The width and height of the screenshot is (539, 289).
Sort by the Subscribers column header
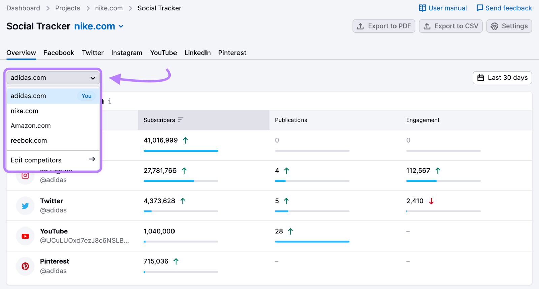point(203,120)
